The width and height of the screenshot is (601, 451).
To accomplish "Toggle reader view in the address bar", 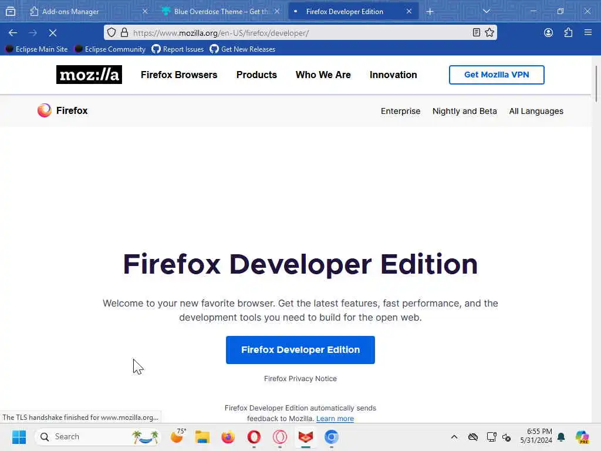I will [476, 33].
